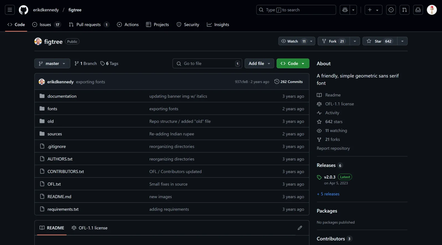Edit README with the pencil icon

[x=300, y=228]
